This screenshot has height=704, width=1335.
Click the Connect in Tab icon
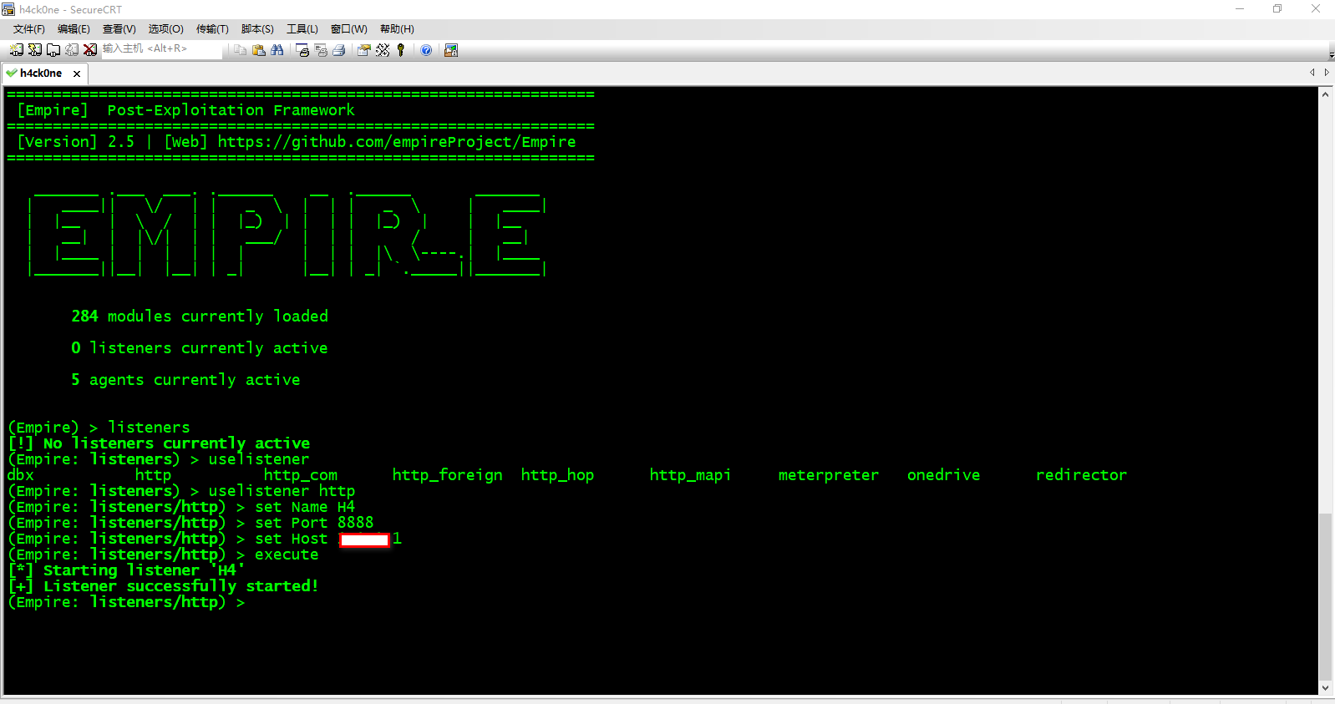pyautogui.click(x=53, y=50)
